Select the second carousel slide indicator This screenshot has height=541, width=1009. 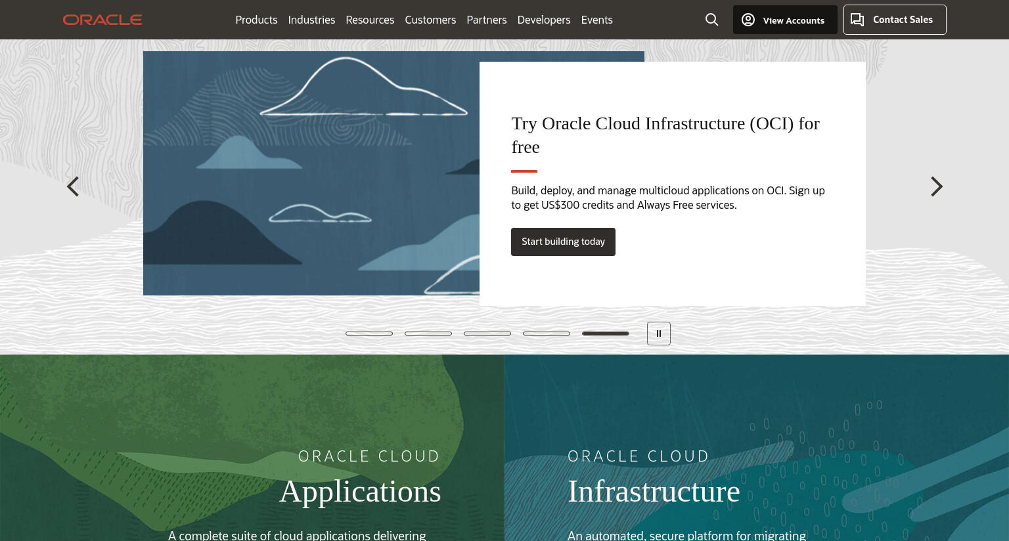pos(428,334)
